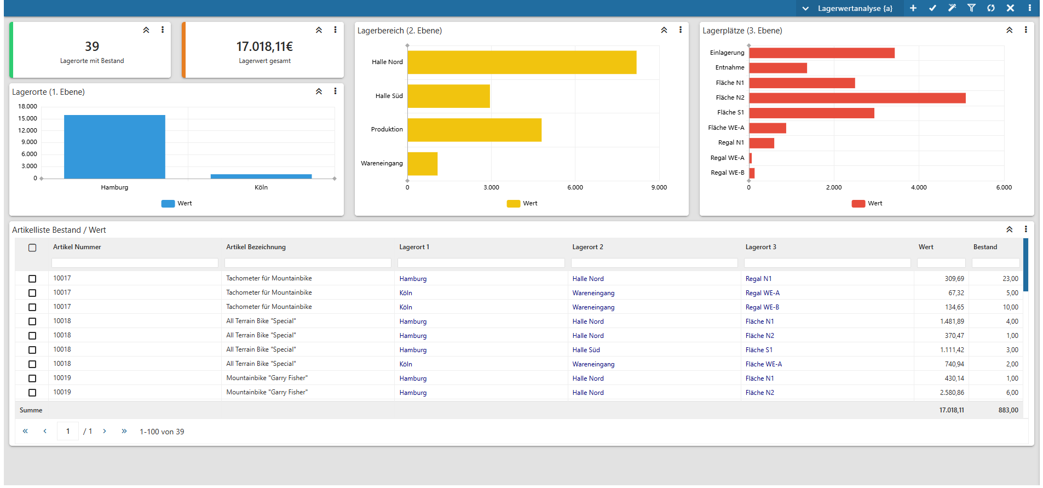Viewport: 1043px width, 488px height.
Task: Collapse the Lagerorte (1. Ebene) chart
Action: (x=319, y=91)
